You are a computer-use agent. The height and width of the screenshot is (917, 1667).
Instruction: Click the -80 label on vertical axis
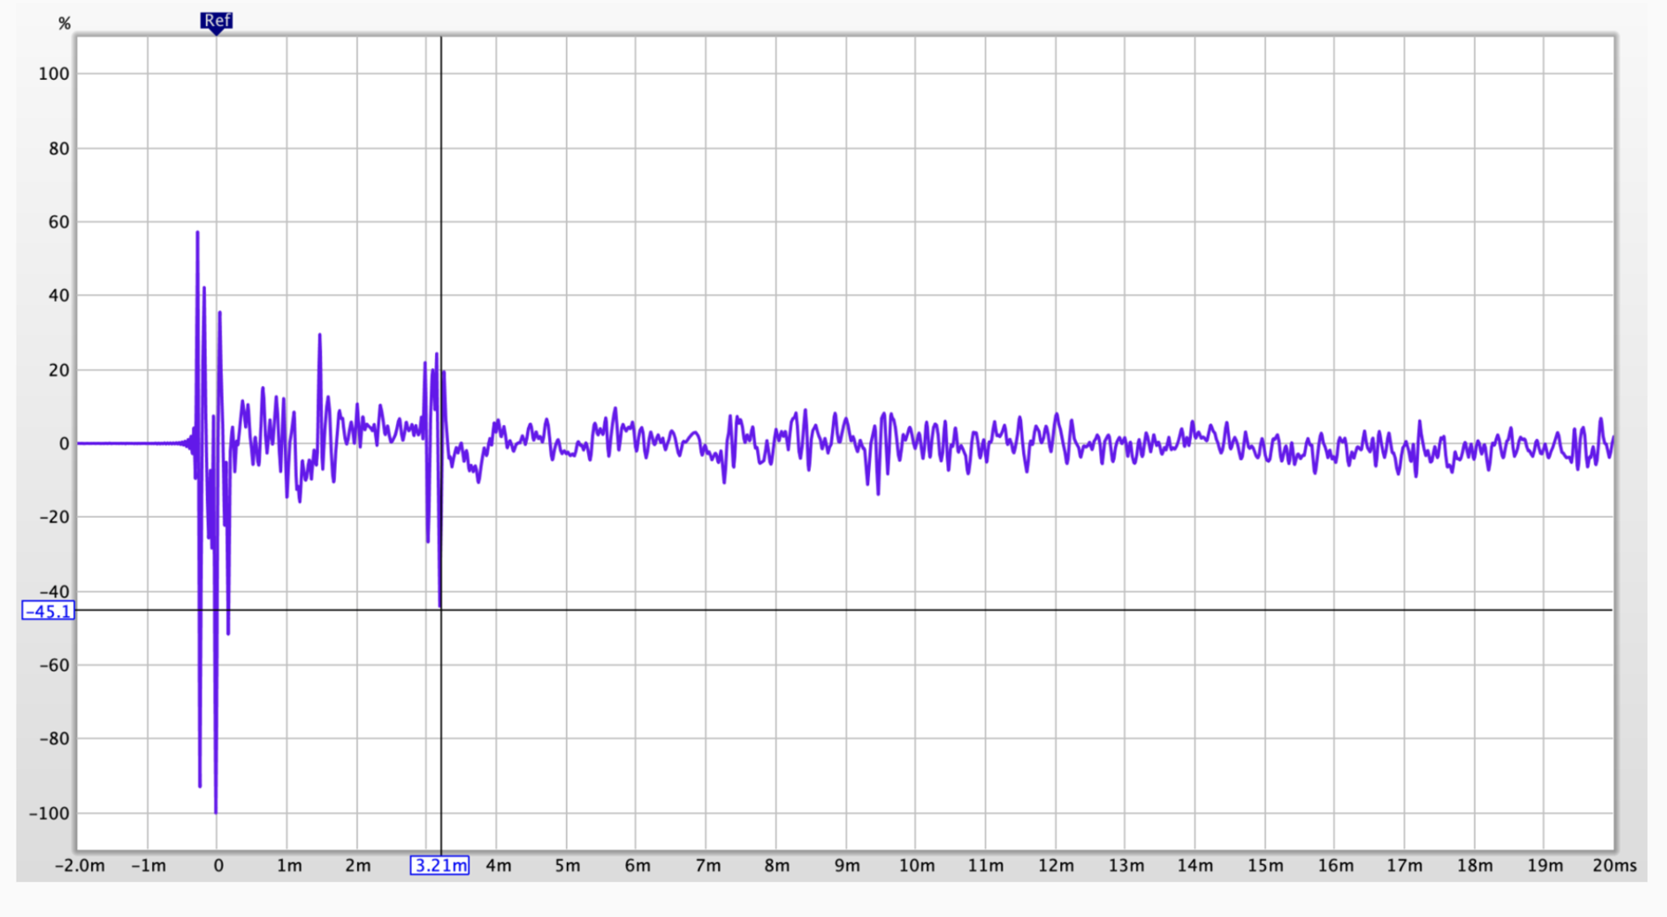(54, 739)
